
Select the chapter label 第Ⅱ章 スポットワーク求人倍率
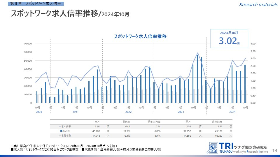pyautogui.click(x=36, y=4)
